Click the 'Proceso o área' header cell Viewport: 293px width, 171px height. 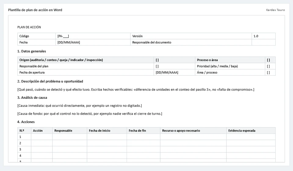[x=230, y=60]
